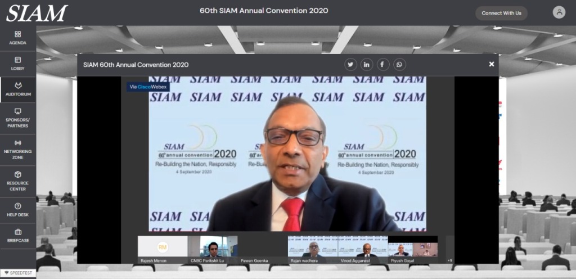Screen dimensions: 576x279
Task: Close the convention video popup
Action: coord(492,64)
